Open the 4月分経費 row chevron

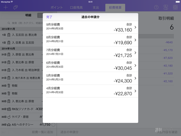point(135,91)
